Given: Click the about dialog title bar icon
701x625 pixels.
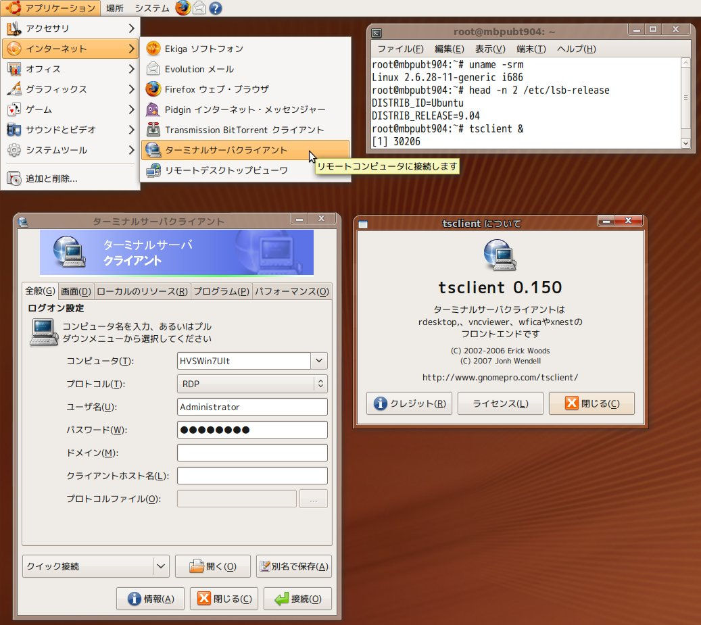Looking at the screenshot, I should [x=363, y=224].
